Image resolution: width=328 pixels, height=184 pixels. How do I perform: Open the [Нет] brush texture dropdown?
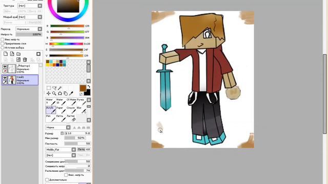[60, 155]
